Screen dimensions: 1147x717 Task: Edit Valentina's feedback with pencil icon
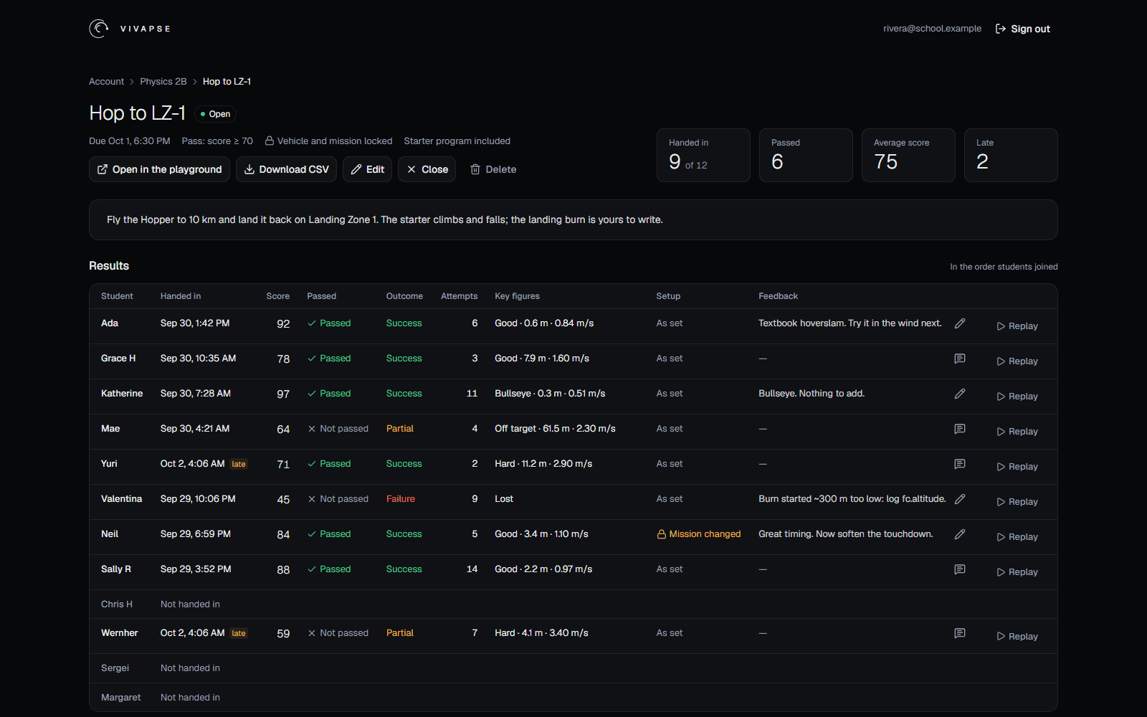click(960, 499)
